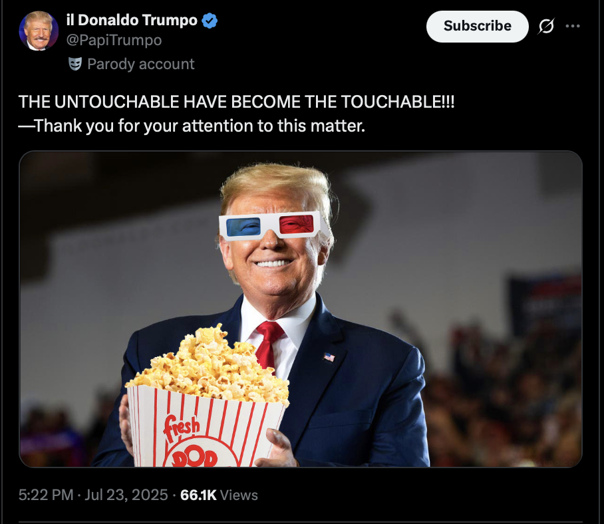Open the three-dot more options menu
Screen dimensions: 604x524
coord(573,26)
